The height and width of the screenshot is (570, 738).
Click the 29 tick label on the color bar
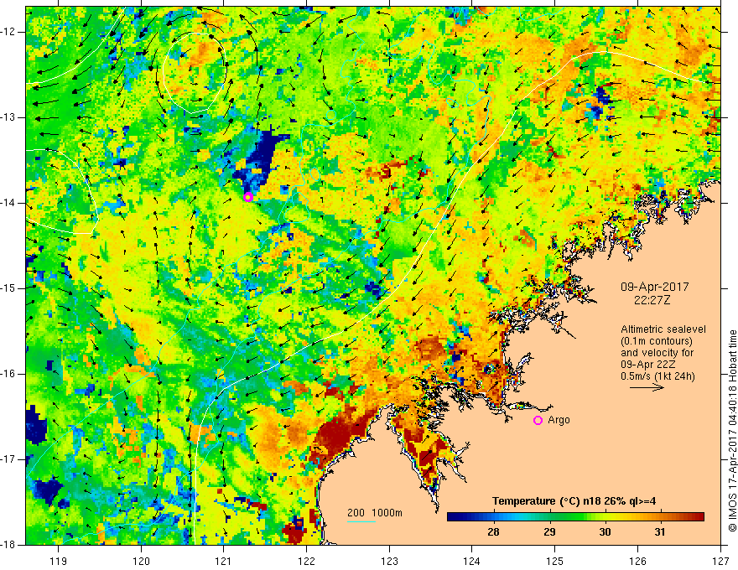pos(549,532)
